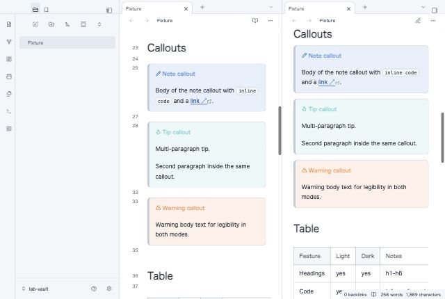
Task: Switch the left pane to reading view
Action: (x=255, y=20)
